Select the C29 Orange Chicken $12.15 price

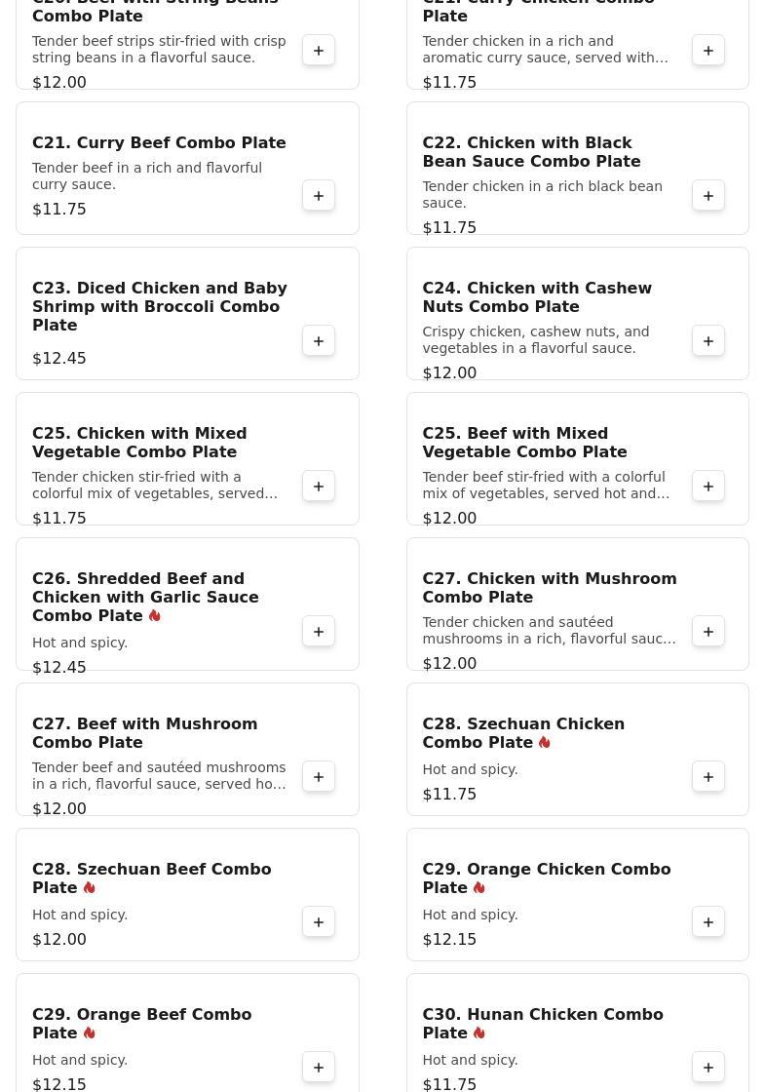(x=449, y=940)
